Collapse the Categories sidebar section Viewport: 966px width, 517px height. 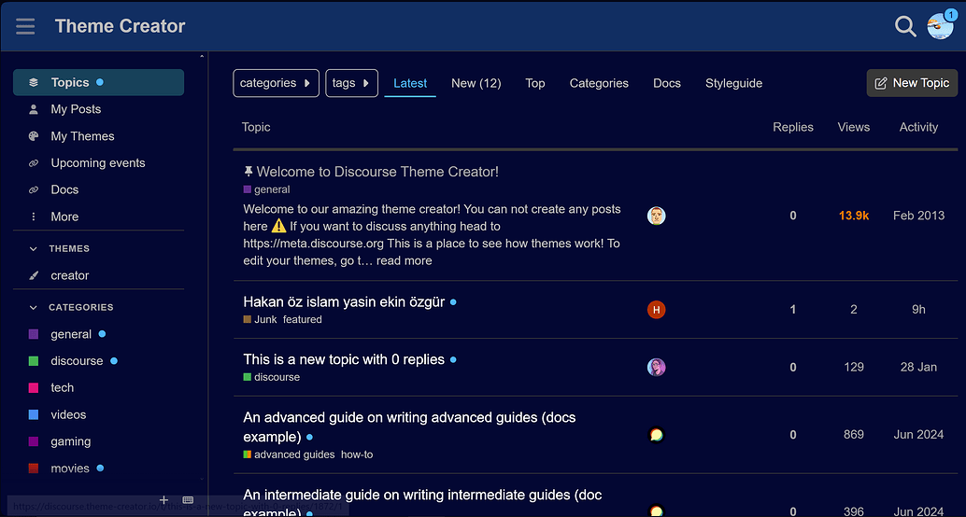click(34, 307)
